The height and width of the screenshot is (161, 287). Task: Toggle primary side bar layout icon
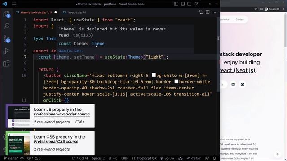[x=176, y=4]
